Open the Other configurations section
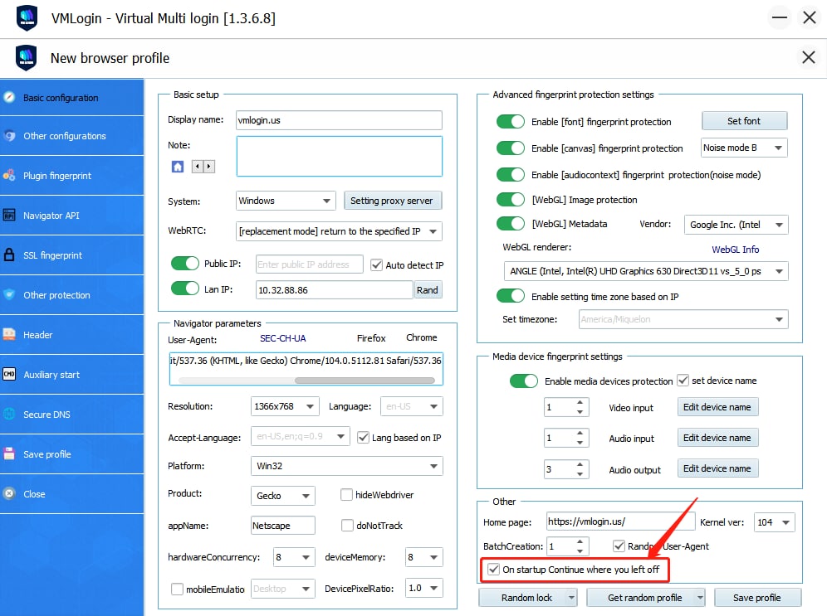Screen dimensions: 827x616 64,136
